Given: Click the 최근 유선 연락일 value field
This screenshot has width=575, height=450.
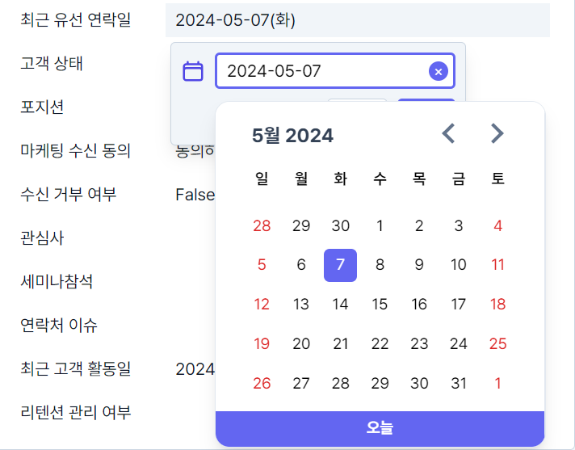Looking at the screenshot, I should click(x=358, y=20).
